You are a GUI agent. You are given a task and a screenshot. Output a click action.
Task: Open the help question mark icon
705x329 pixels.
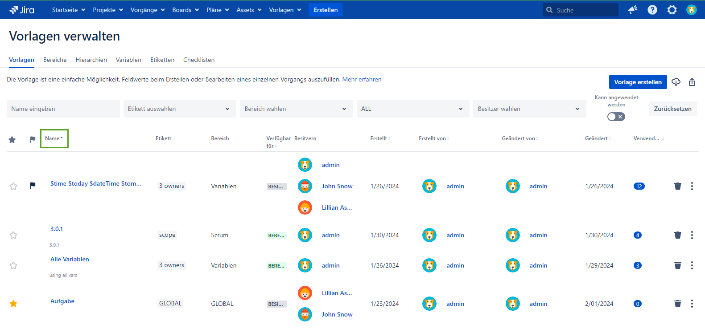pos(652,10)
